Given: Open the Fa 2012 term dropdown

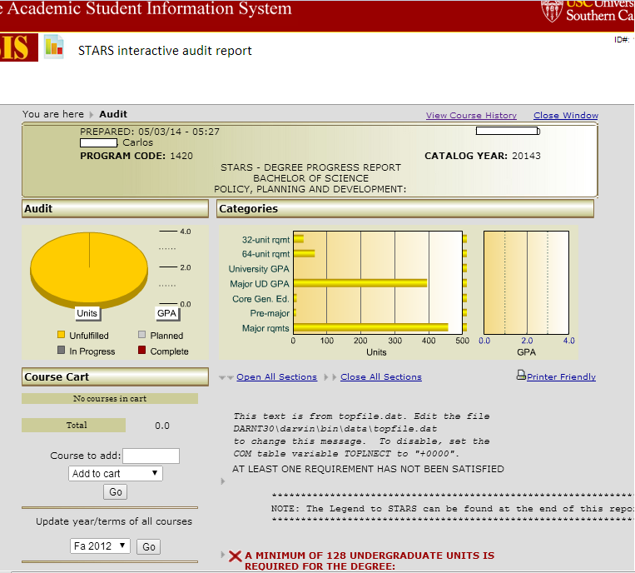Looking at the screenshot, I should pyautogui.click(x=100, y=546).
